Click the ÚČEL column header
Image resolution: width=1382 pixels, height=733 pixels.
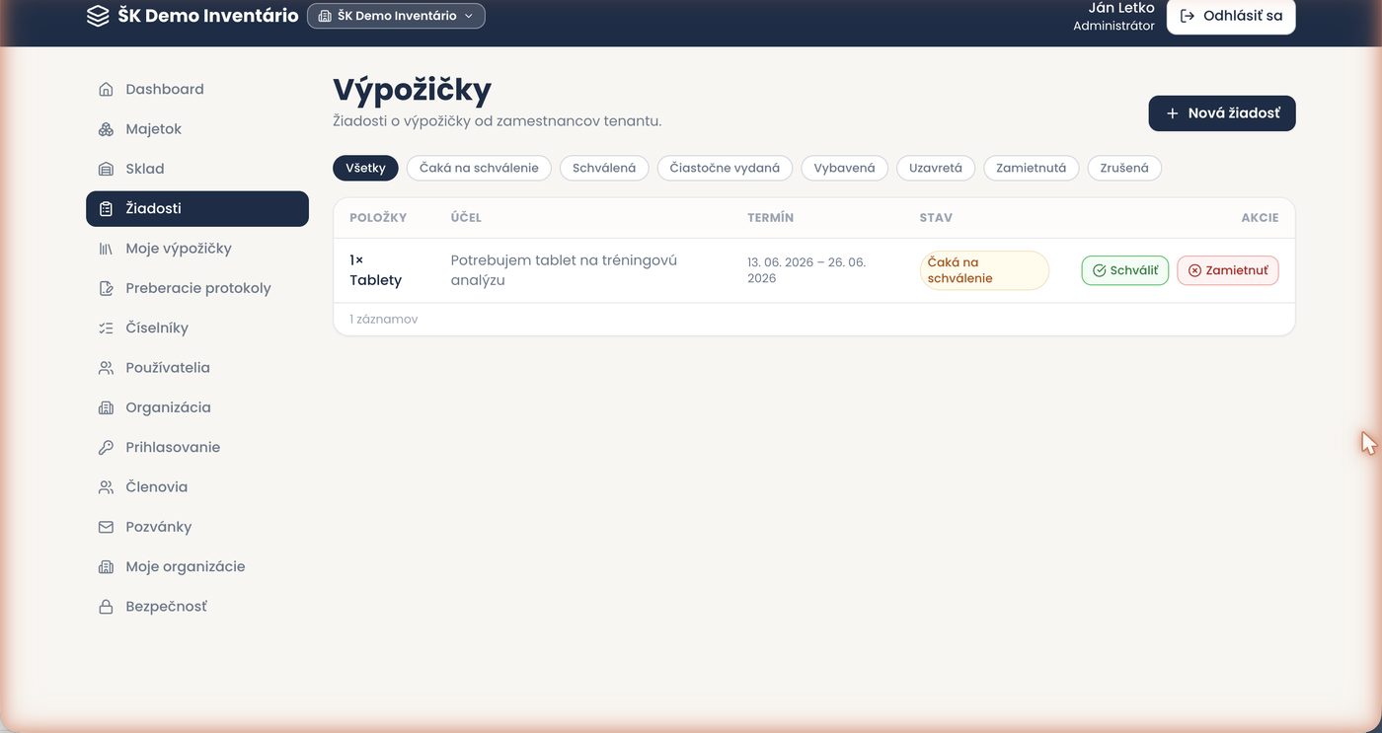point(466,218)
